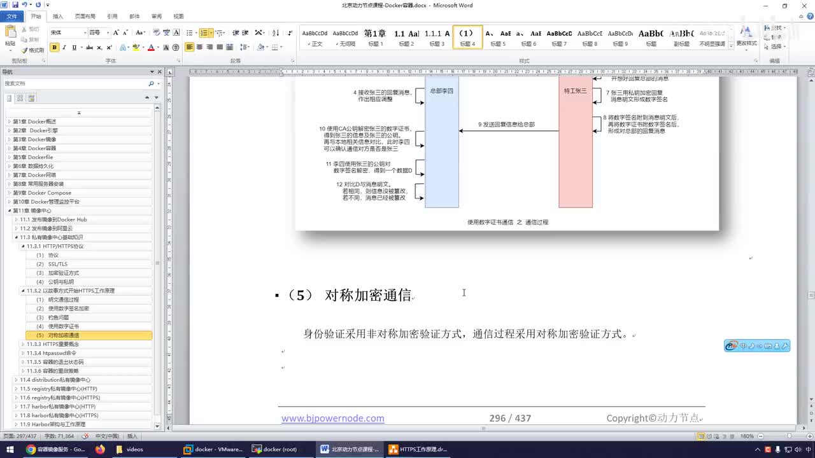Screen dimensions: 815x458
Task: Apply italic formatting
Action: click(x=64, y=48)
